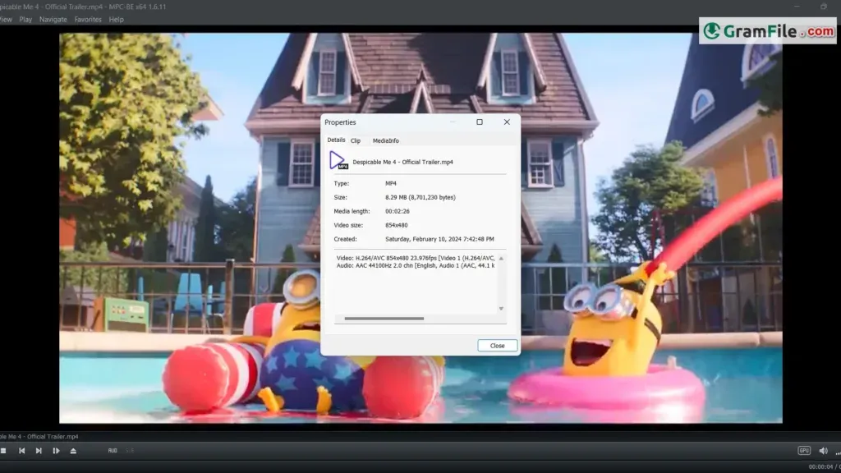Toggle the GPU decoding indicator icon
841x473 pixels.
coord(804,451)
